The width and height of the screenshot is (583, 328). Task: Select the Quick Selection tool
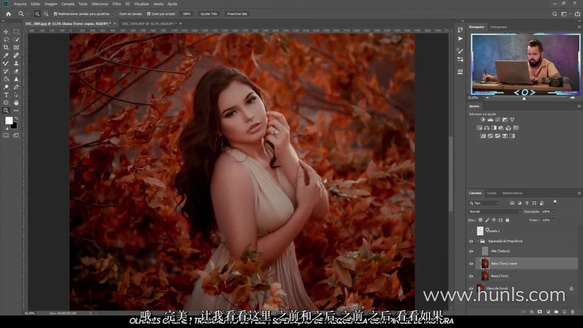click(16, 39)
